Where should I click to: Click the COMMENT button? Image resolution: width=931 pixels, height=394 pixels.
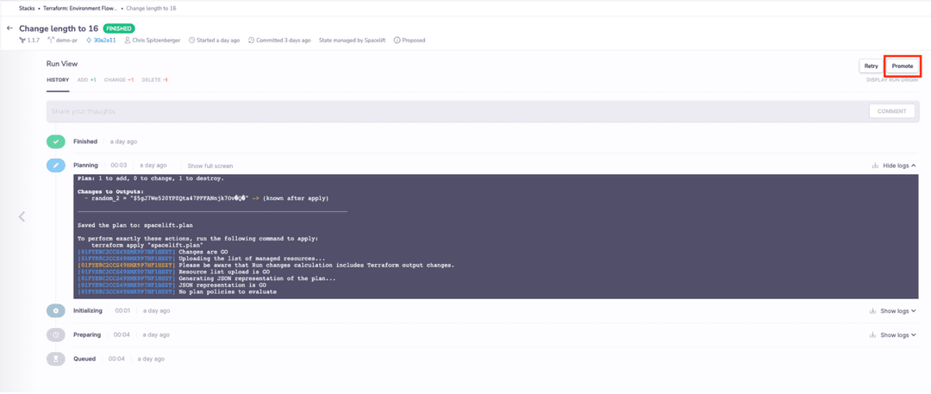[892, 111]
